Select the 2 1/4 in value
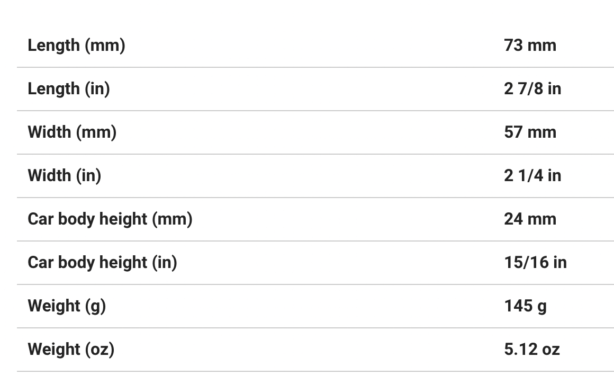 [532, 176]
